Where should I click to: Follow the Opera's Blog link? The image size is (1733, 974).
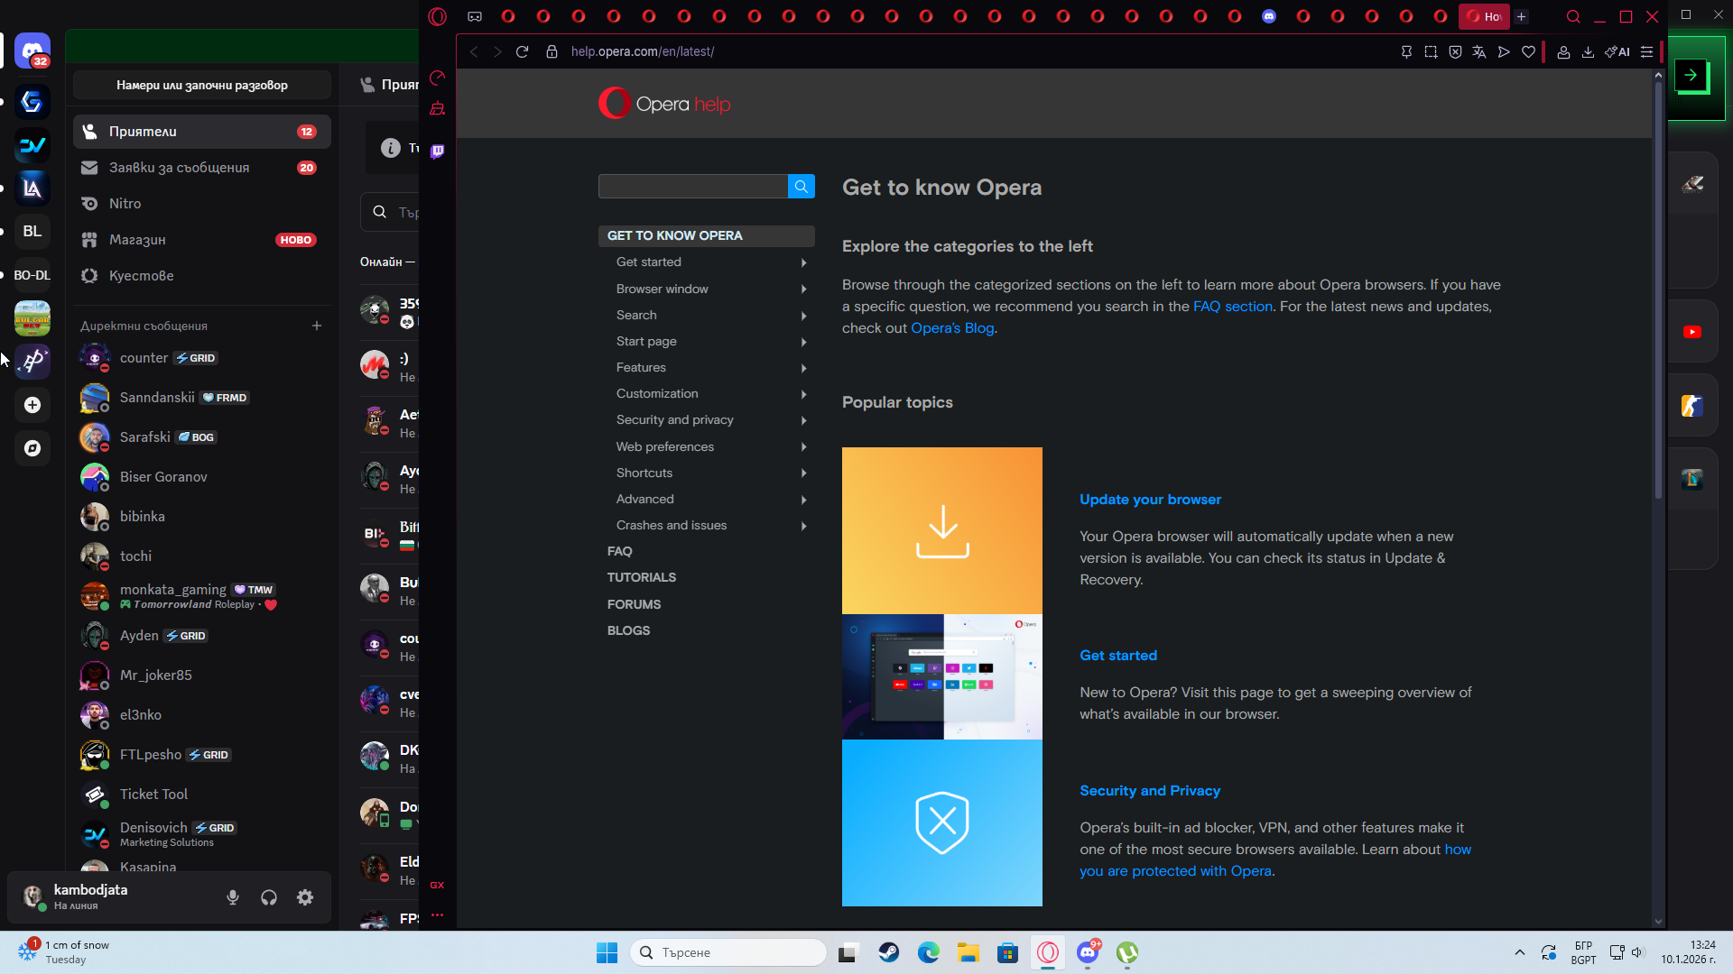952,328
